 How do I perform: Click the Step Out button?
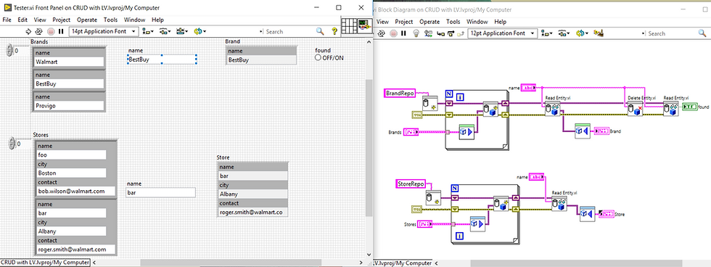click(x=461, y=33)
